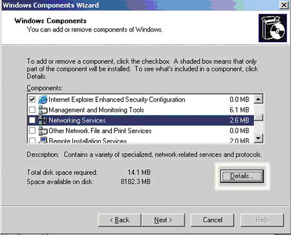Viewport: 291px width, 235px height.
Task: Select the Remote Installation Services row
Action: (x=140, y=140)
